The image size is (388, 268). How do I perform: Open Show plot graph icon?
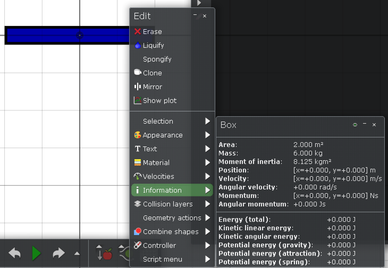point(137,100)
